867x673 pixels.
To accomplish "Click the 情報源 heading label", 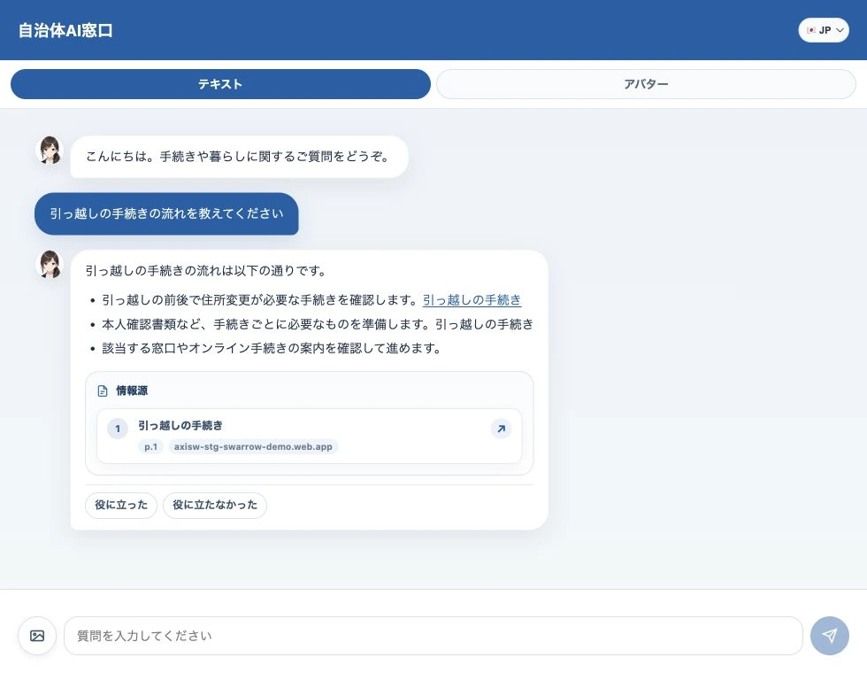I will tap(132, 391).
